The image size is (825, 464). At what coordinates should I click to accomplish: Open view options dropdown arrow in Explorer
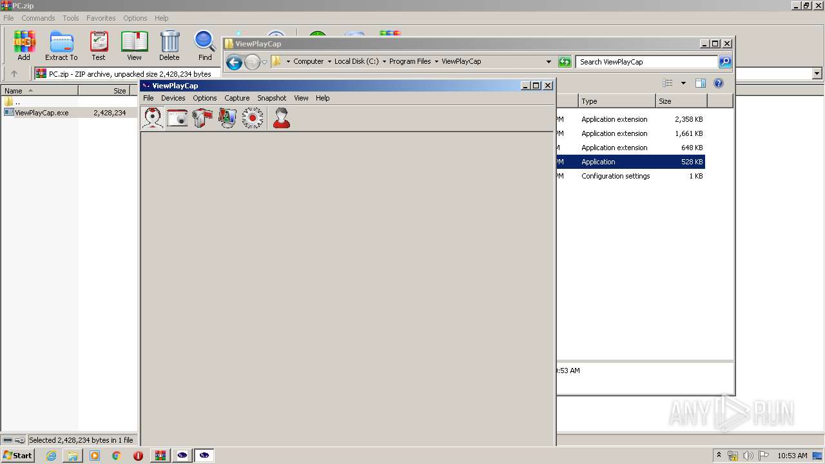point(683,83)
